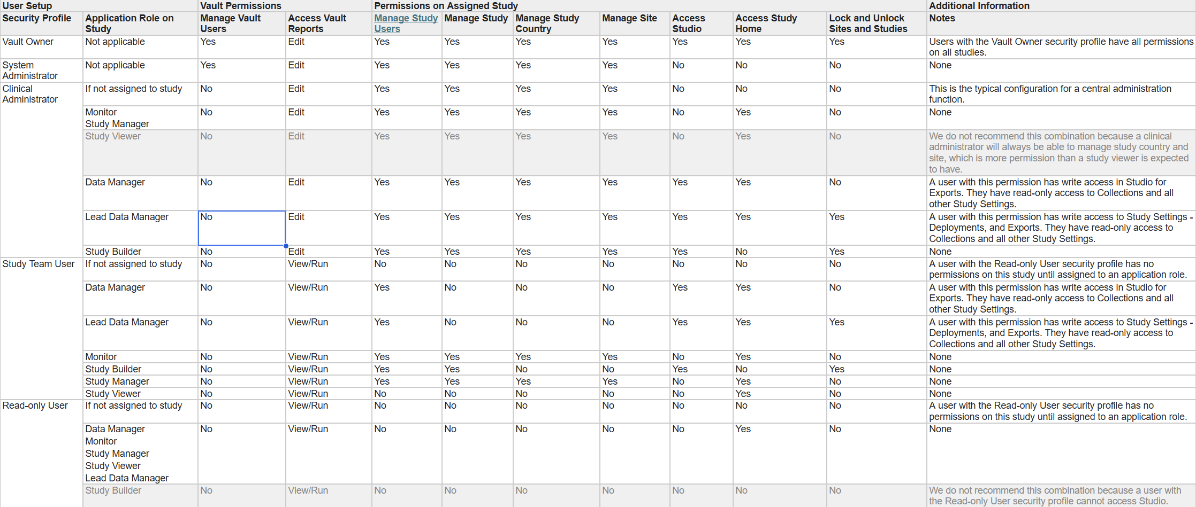
Task: Select the Clinical Administrator profile cell
Action: click(x=30, y=94)
